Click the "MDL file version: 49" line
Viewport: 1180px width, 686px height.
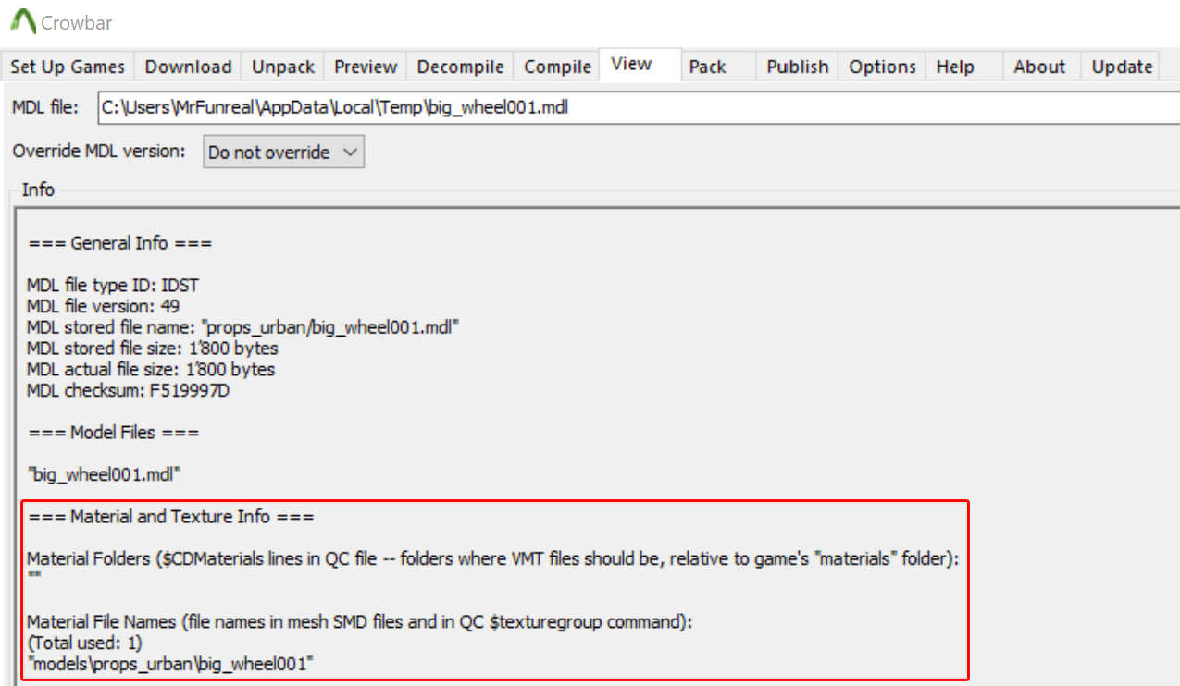[x=104, y=306]
